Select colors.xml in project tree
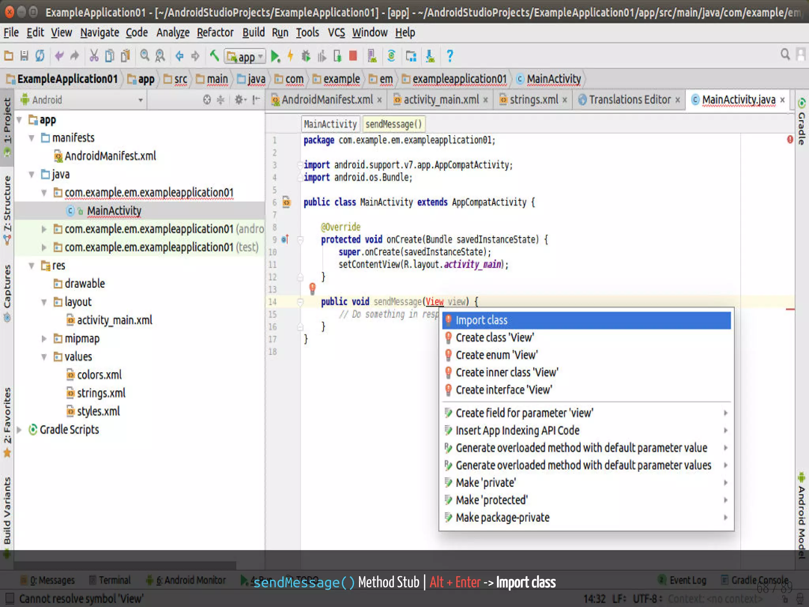The height and width of the screenshot is (607, 809). pos(94,375)
